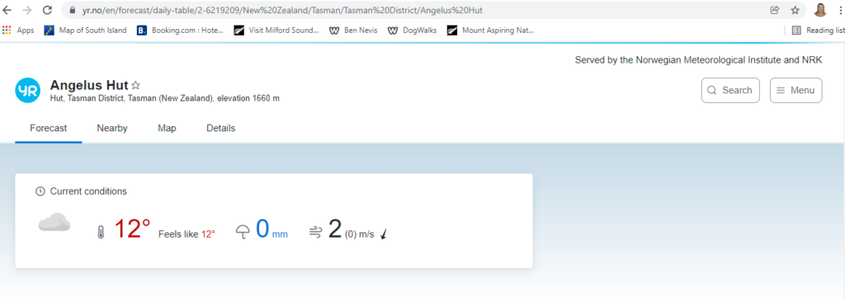Share this page via share icon
The width and height of the screenshot is (845, 298).
click(775, 10)
